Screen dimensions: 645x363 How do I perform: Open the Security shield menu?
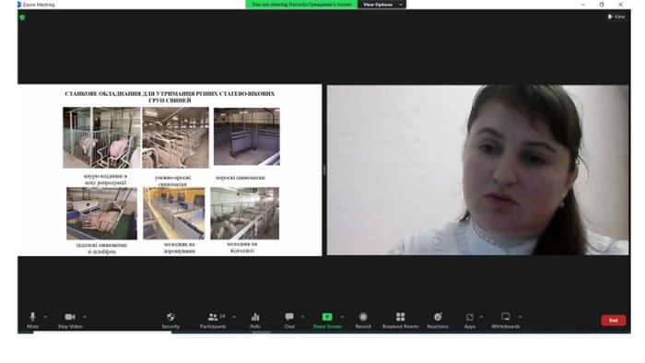(x=170, y=321)
